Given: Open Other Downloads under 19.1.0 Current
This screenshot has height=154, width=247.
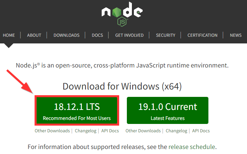Looking at the screenshot, I should tap(143, 131).
